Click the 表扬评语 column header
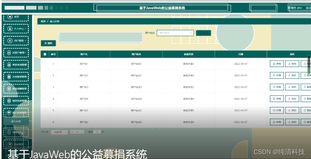 (189, 54)
